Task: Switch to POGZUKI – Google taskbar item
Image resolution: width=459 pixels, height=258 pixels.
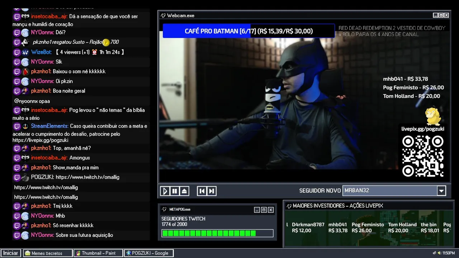Action: click(149, 253)
